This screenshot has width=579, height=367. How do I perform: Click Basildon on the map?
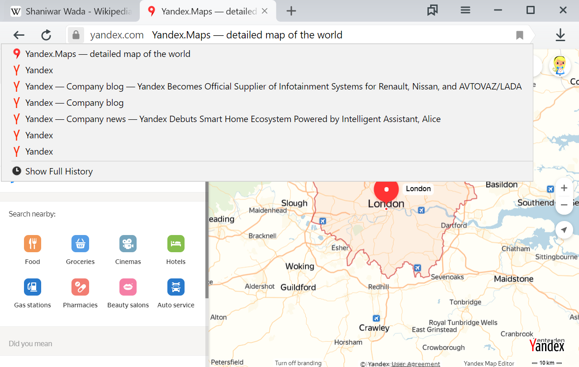tap(501, 184)
